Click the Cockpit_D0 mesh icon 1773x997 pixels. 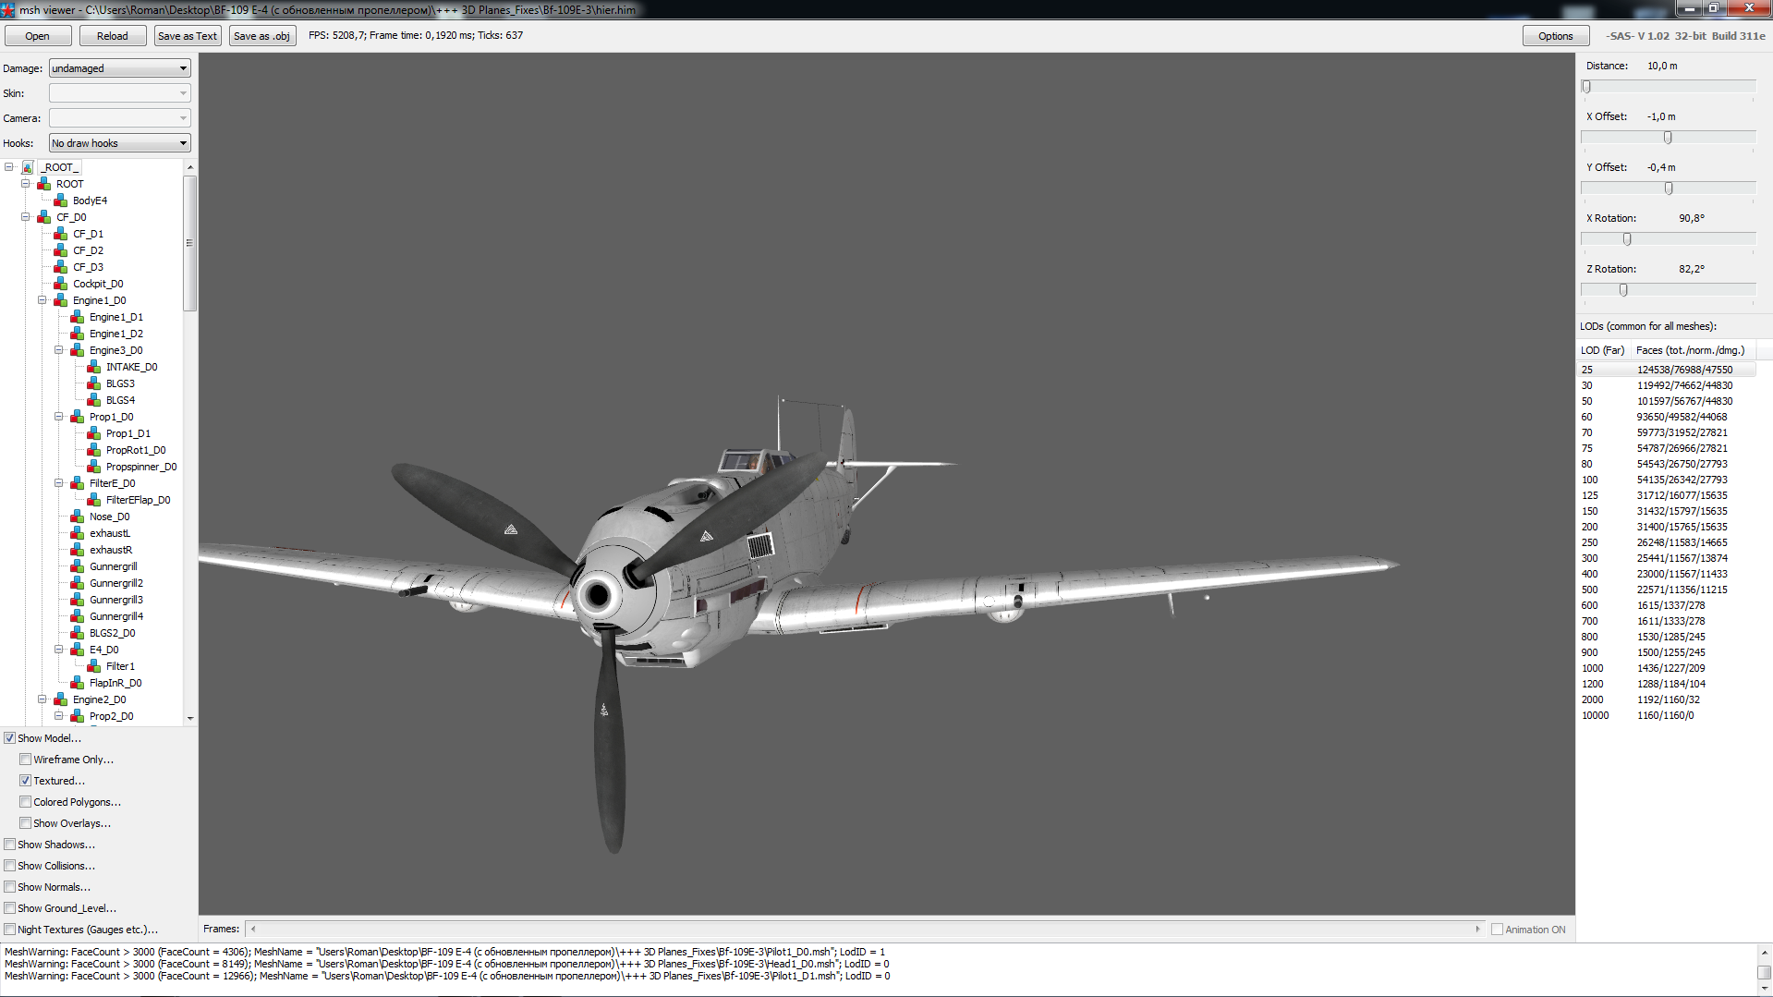pyautogui.click(x=61, y=284)
